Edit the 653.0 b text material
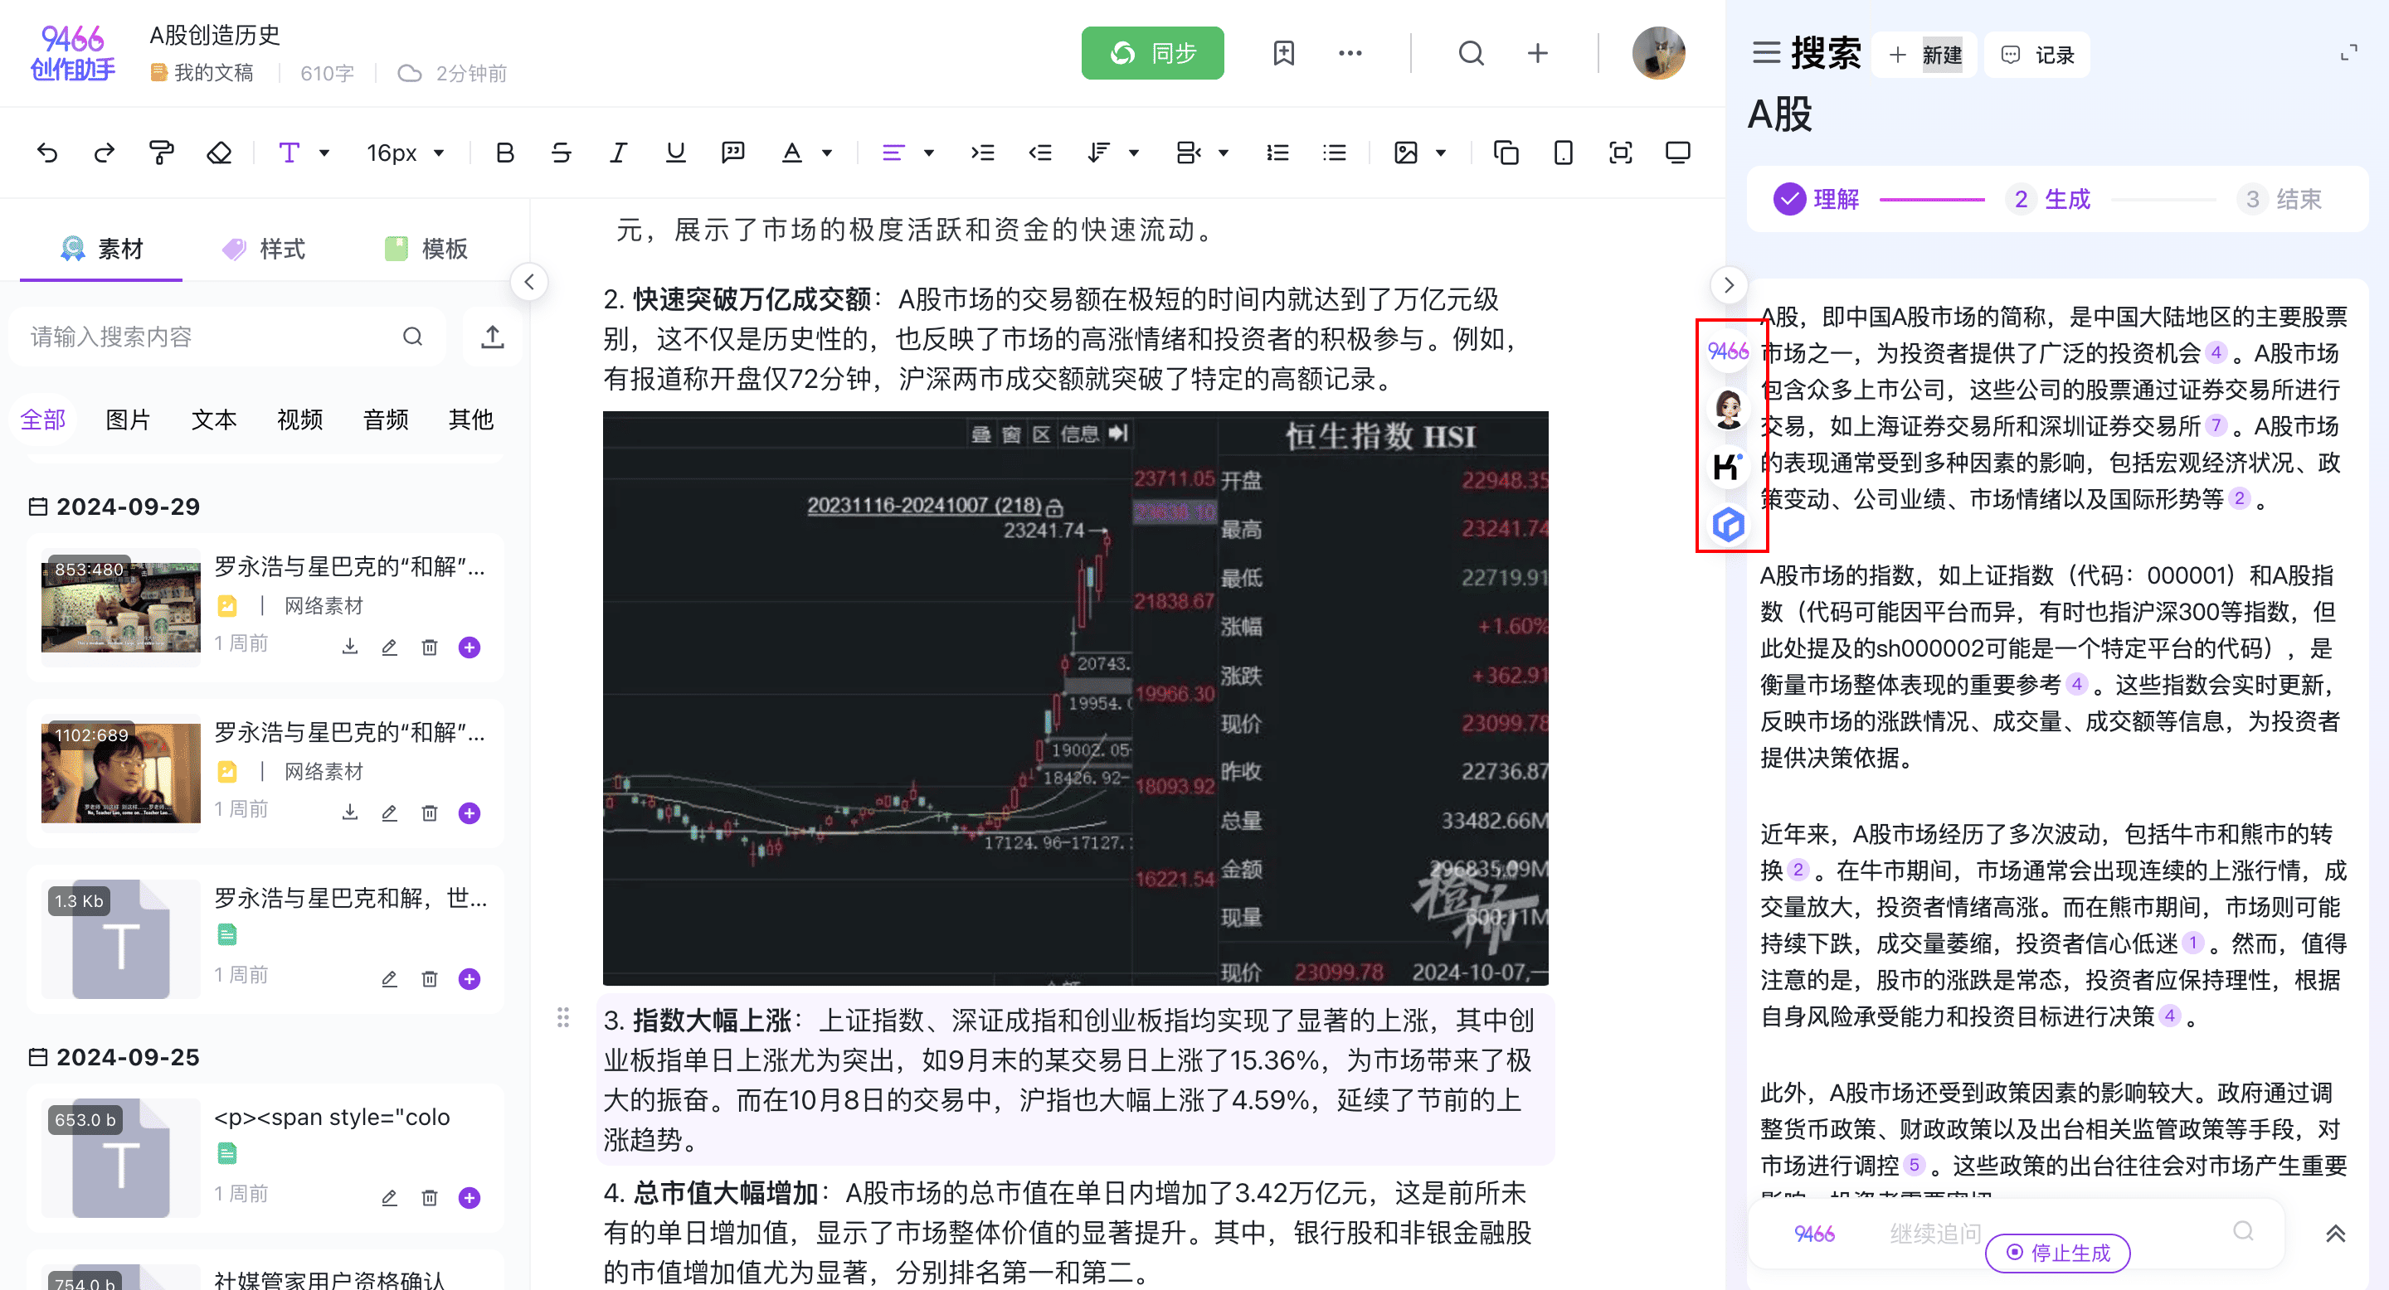Image resolution: width=2389 pixels, height=1290 pixels. [390, 1197]
